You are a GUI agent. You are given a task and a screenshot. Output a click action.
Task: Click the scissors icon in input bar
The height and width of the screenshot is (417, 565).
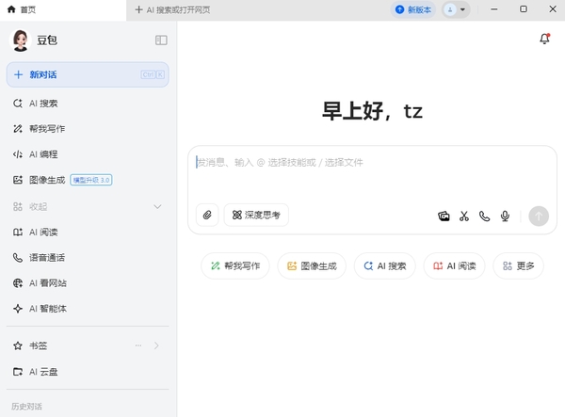pyautogui.click(x=464, y=217)
